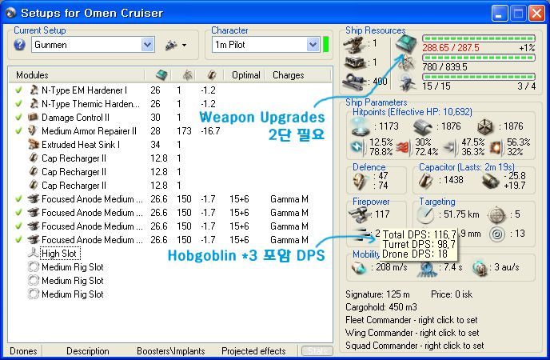Click Squad Commander right click to set
The height and width of the screenshot is (360, 550).
pyautogui.click(x=414, y=346)
